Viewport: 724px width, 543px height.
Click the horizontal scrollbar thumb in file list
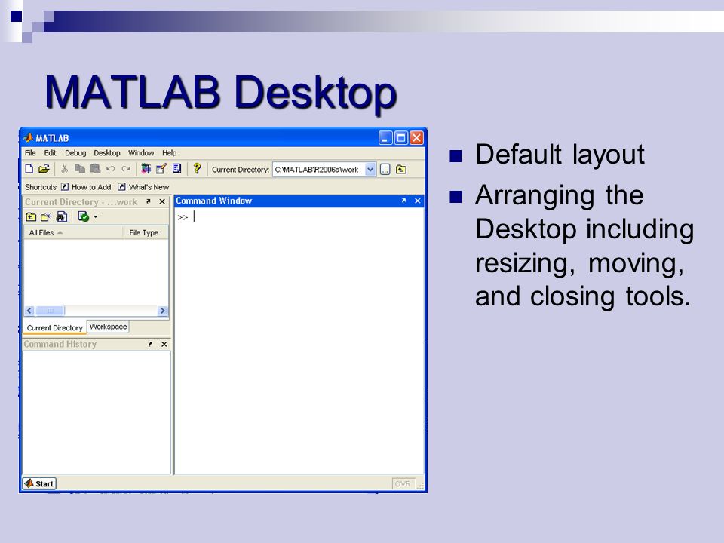tap(51, 311)
